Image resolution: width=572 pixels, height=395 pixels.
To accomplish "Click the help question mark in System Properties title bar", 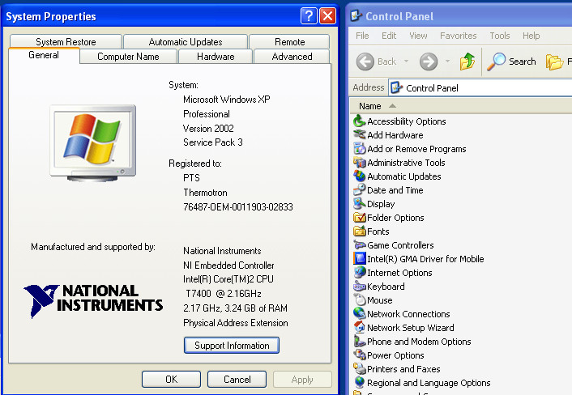I will click(309, 16).
